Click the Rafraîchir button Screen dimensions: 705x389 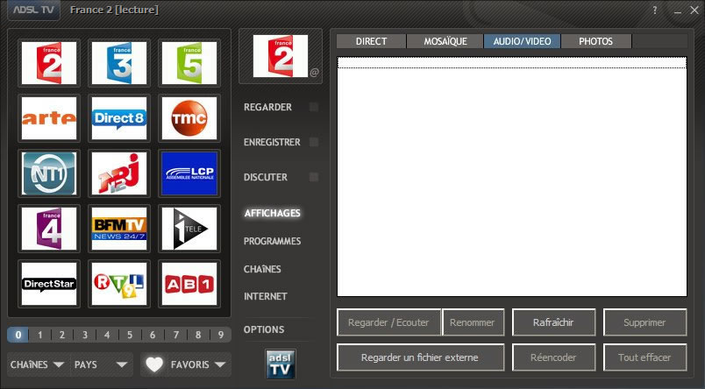553,322
